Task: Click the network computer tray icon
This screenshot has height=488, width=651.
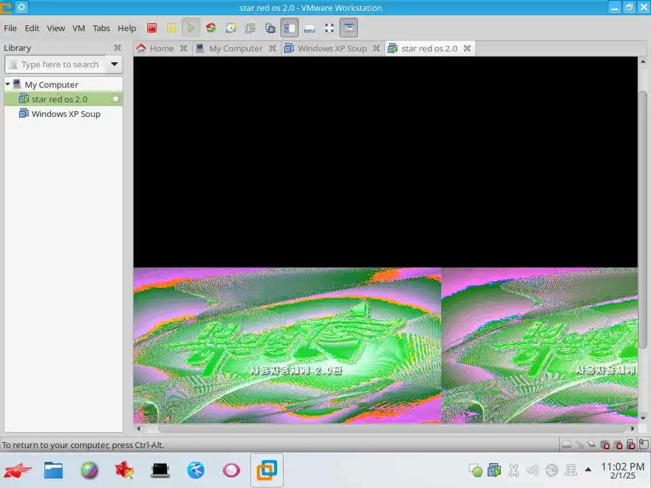Action: [x=571, y=470]
